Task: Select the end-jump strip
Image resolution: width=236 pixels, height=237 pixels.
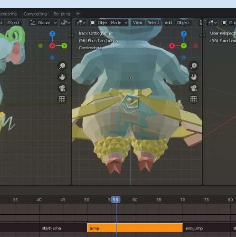Action: click(x=207, y=228)
